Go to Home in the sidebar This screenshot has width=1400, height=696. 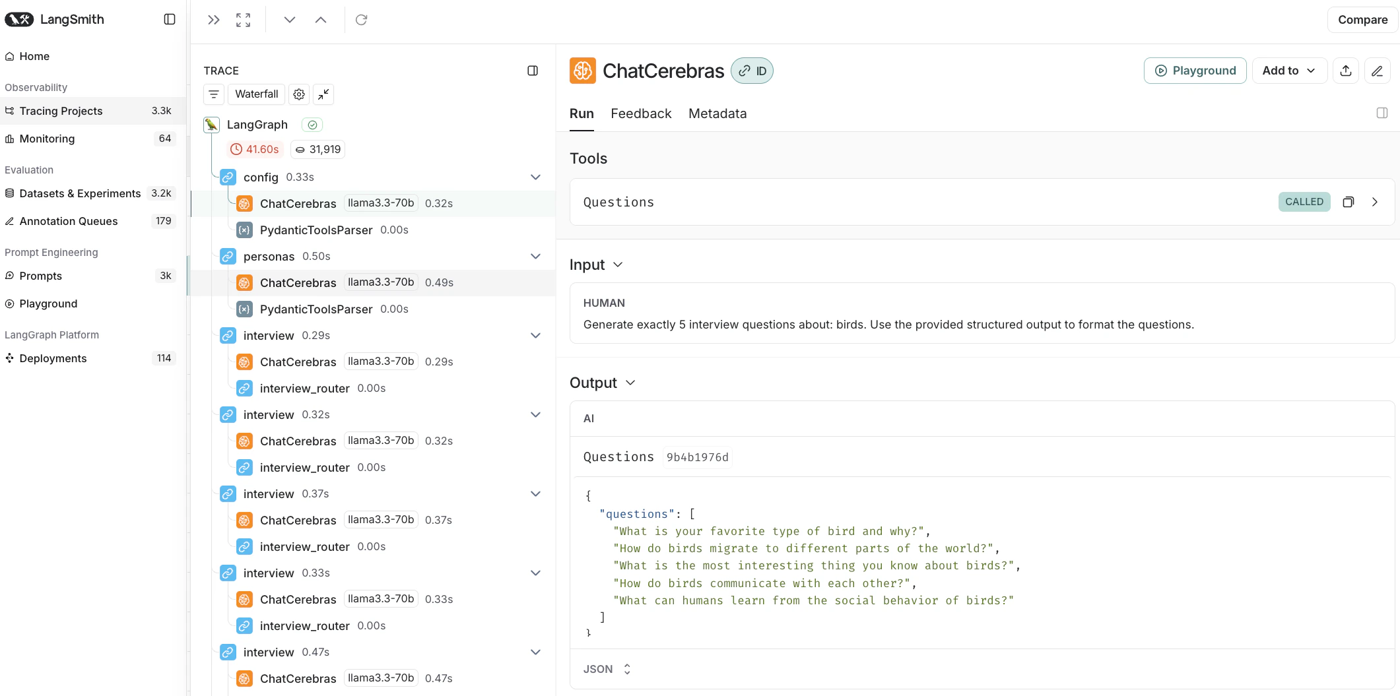pos(93,56)
